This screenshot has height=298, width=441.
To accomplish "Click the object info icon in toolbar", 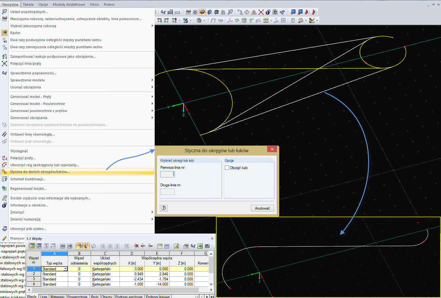I will 268,12.
